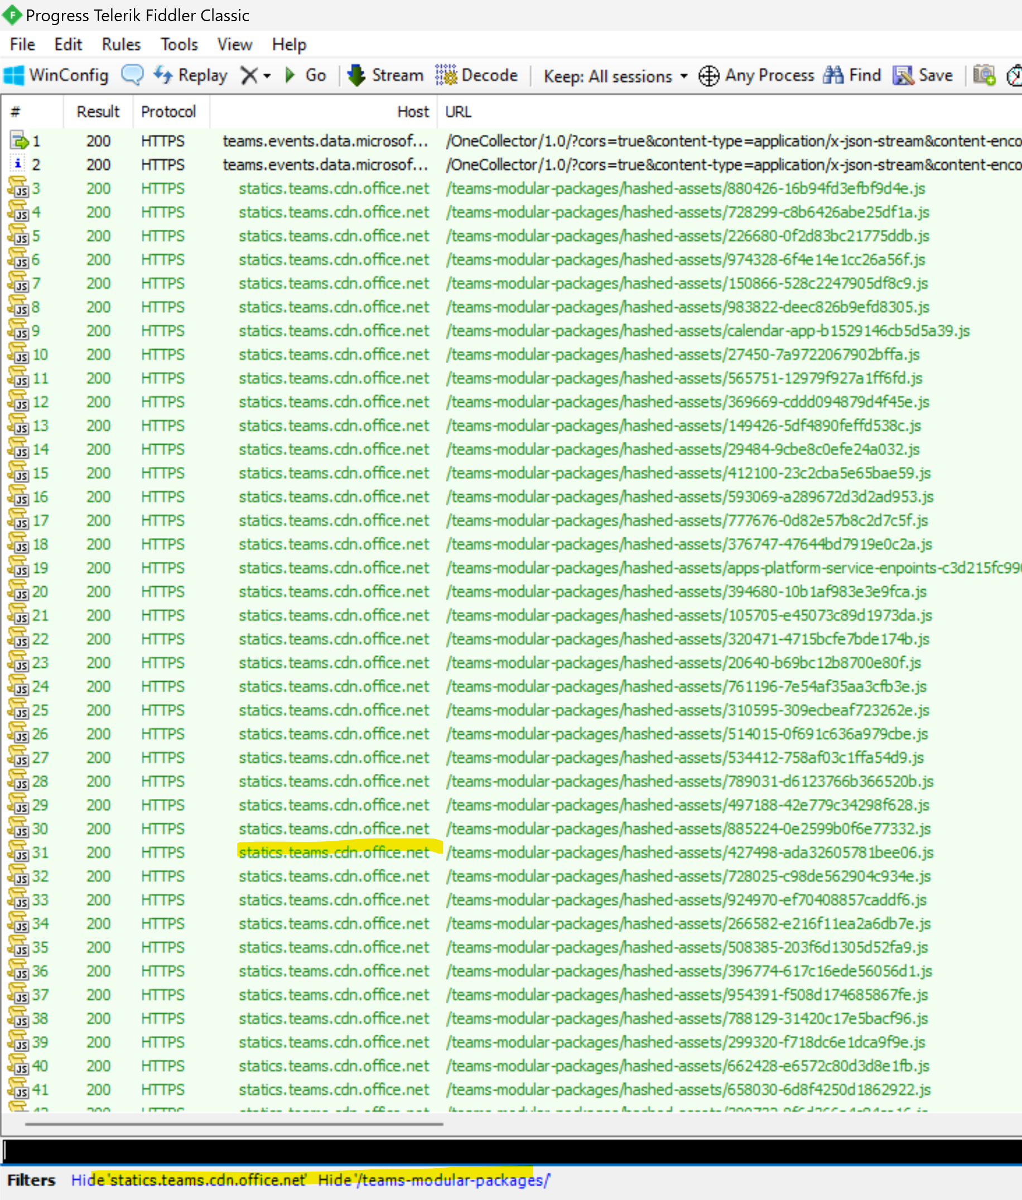
Task: Open the Edit menu
Action: point(68,45)
